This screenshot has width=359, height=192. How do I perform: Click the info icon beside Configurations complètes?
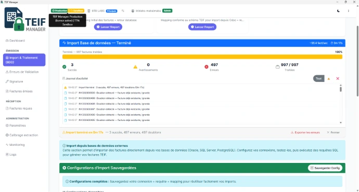67,182
